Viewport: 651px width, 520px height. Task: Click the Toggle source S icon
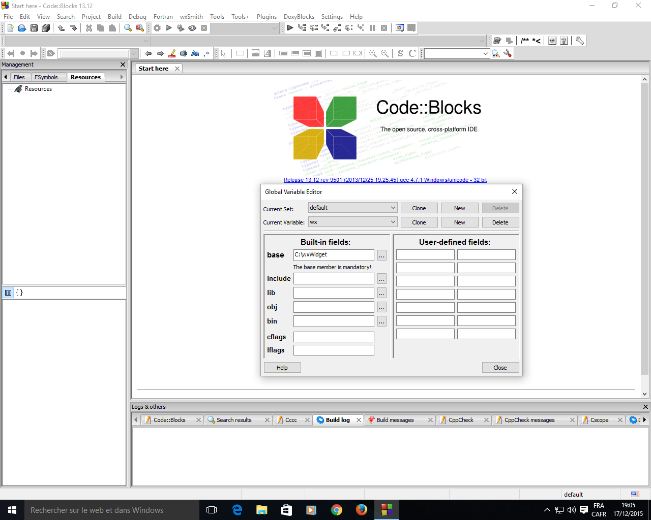click(x=401, y=53)
